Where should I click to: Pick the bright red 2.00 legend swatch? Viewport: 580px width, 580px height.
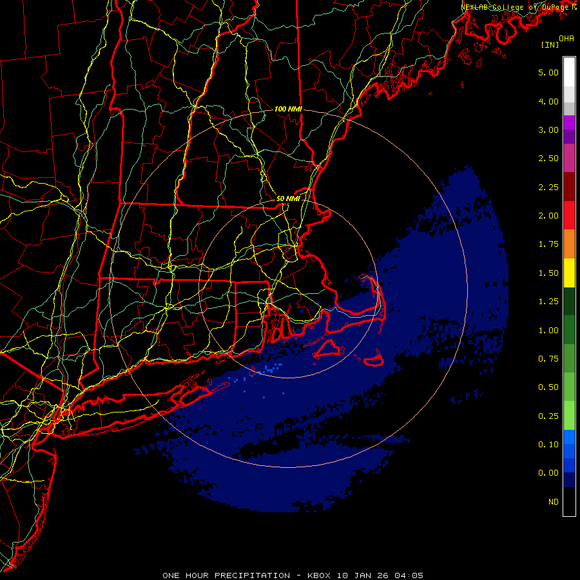pyautogui.click(x=569, y=215)
